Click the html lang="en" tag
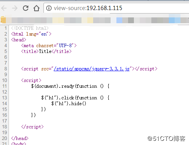Screen dimensions: 189x145 31,34
